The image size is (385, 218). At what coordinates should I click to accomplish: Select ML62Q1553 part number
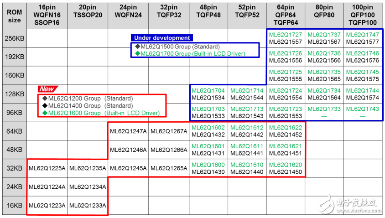285,116
